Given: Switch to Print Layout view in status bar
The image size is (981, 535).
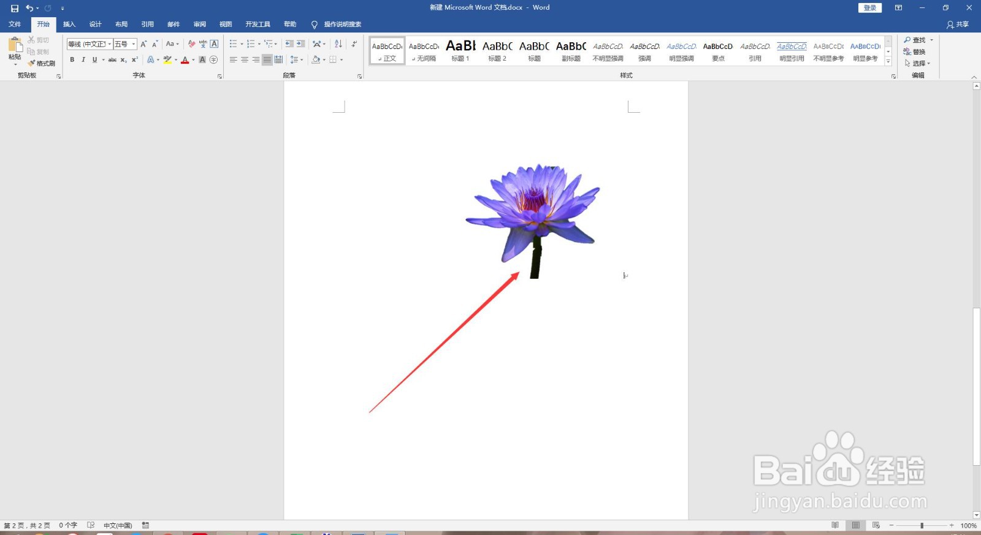Looking at the screenshot, I should tap(856, 525).
